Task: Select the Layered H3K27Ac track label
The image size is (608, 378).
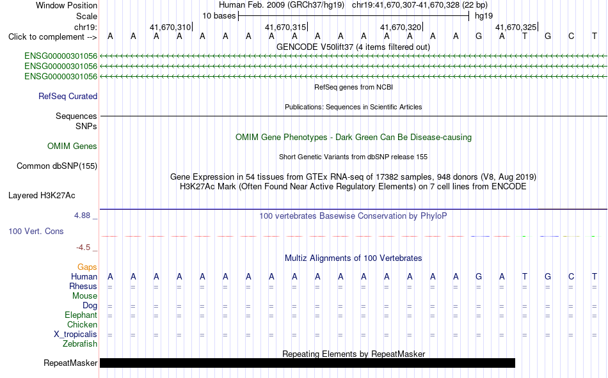Action: tap(42, 196)
